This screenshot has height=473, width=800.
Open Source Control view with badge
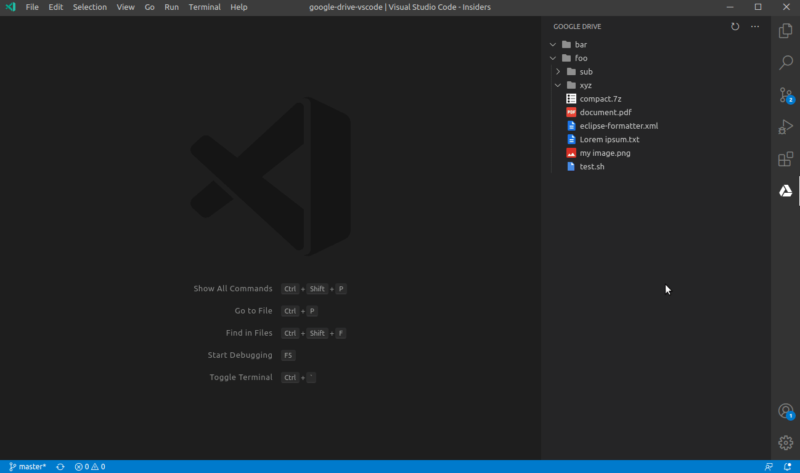click(x=785, y=95)
